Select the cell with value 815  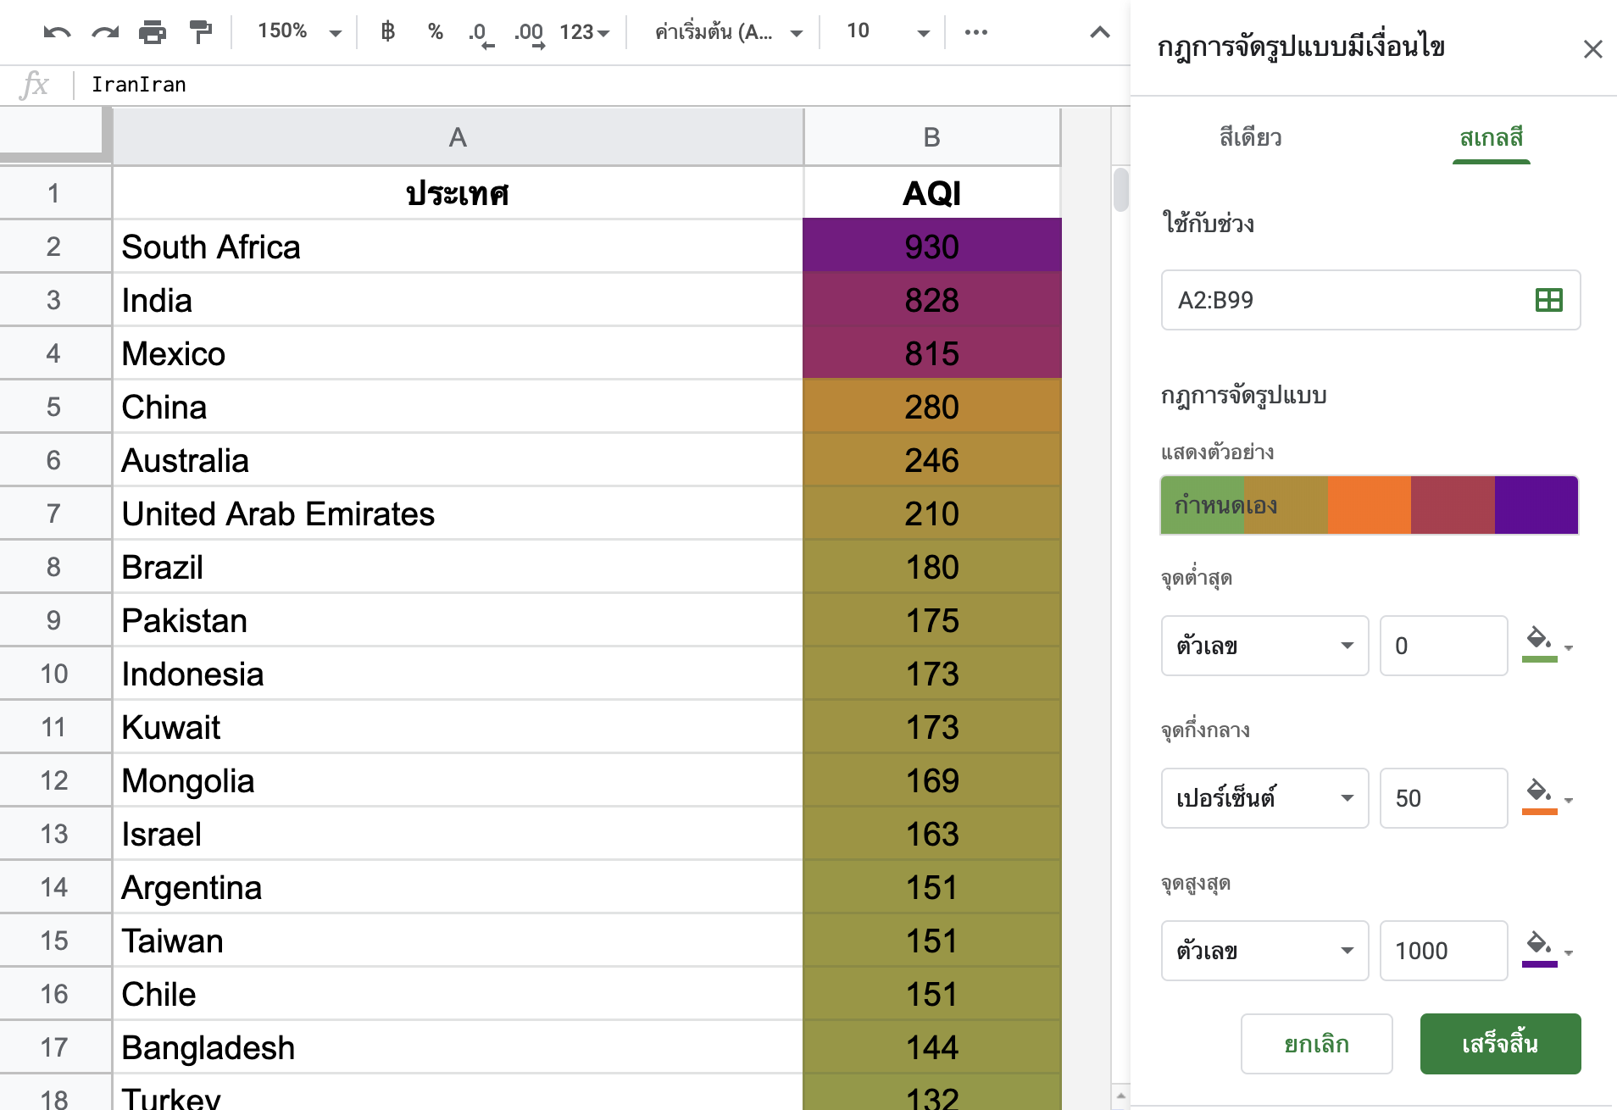coord(931,354)
